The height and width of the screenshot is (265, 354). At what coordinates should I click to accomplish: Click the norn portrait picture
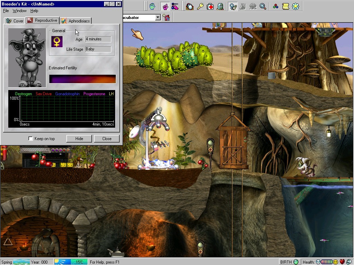point(27,58)
